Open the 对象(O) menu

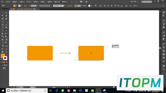pyautogui.click(x=22, y=2)
